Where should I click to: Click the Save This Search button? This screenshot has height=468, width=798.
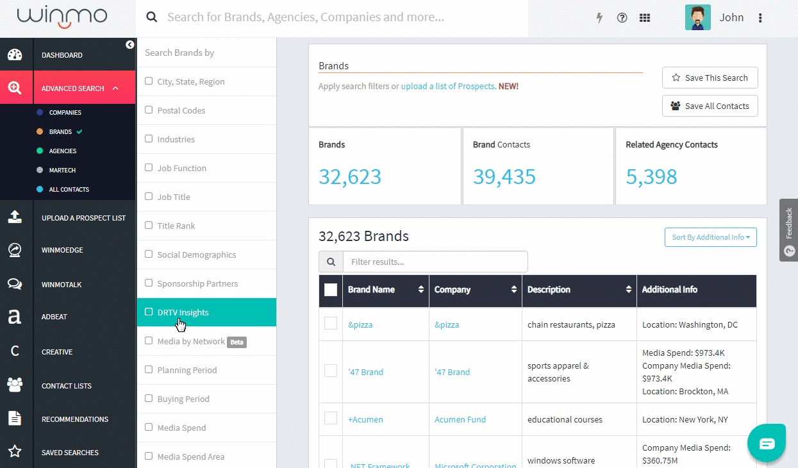click(710, 78)
